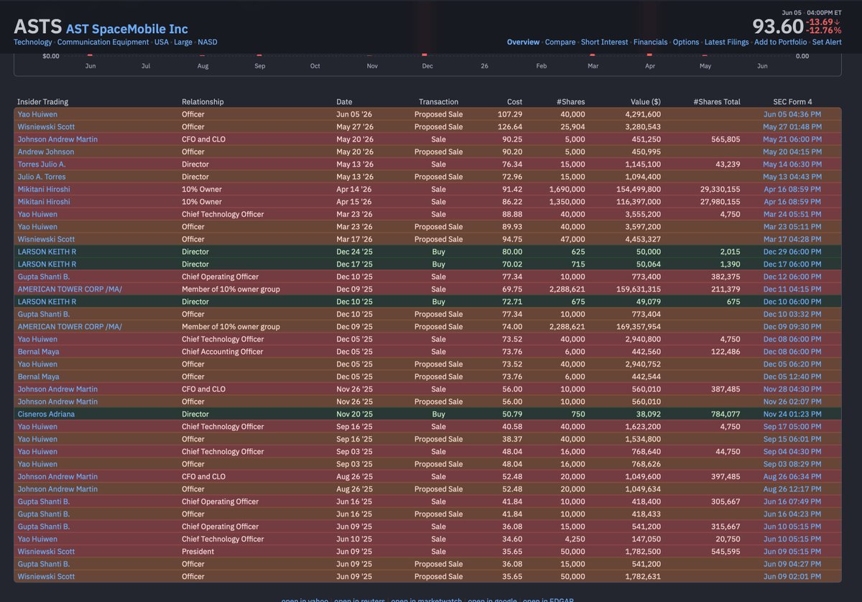Open SEC filing Nov 24 01:23 PM
The height and width of the screenshot is (602, 862).
click(x=792, y=415)
